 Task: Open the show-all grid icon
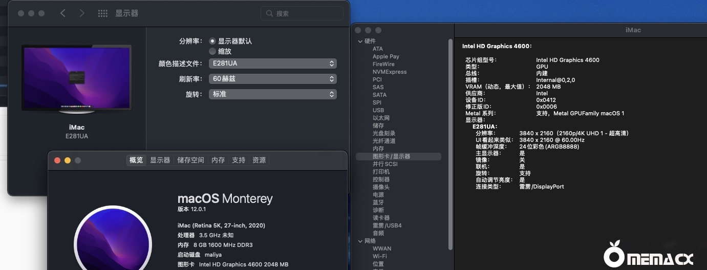(x=102, y=14)
